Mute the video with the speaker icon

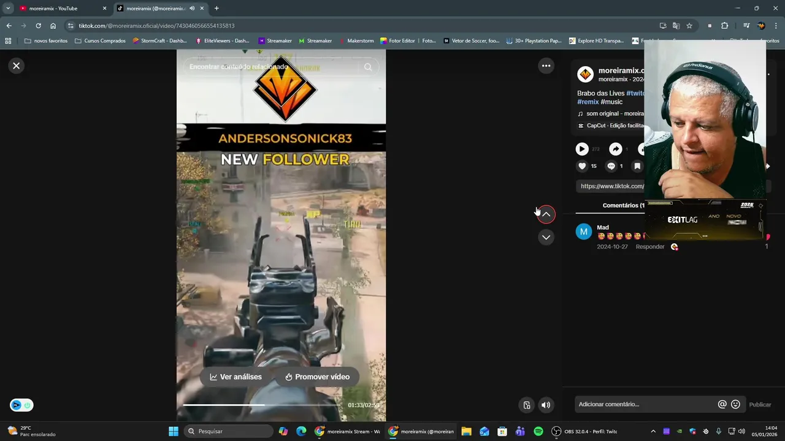point(545,405)
